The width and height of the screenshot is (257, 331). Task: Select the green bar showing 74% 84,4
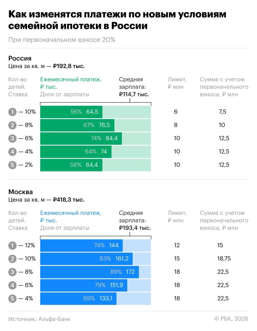click(x=81, y=138)
